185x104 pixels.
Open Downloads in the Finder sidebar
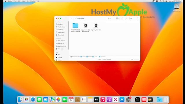click(61, 35)
